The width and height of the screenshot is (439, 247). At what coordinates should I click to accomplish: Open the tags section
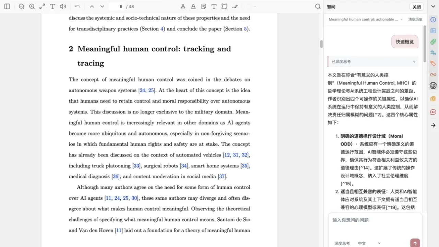[433, 63]
